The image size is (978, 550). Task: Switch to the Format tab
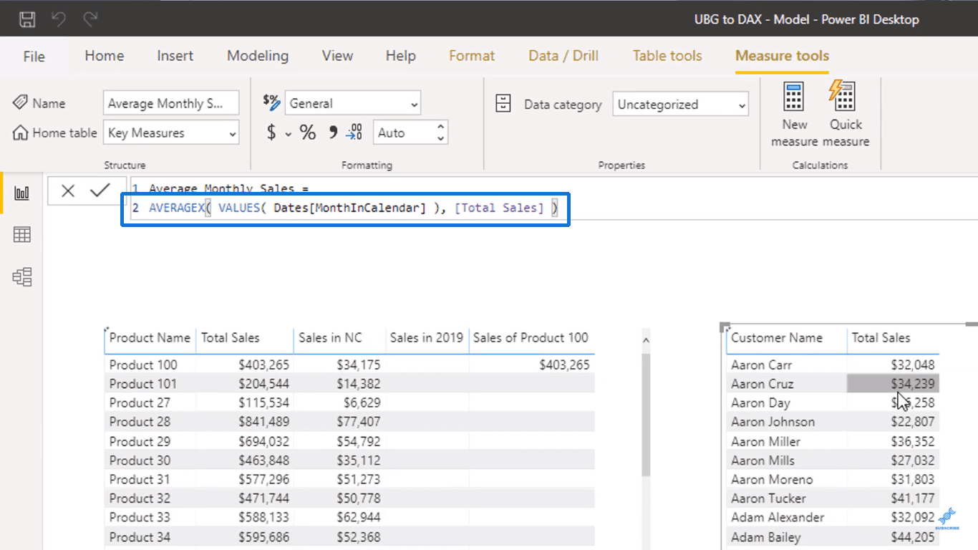pos(472,56)
